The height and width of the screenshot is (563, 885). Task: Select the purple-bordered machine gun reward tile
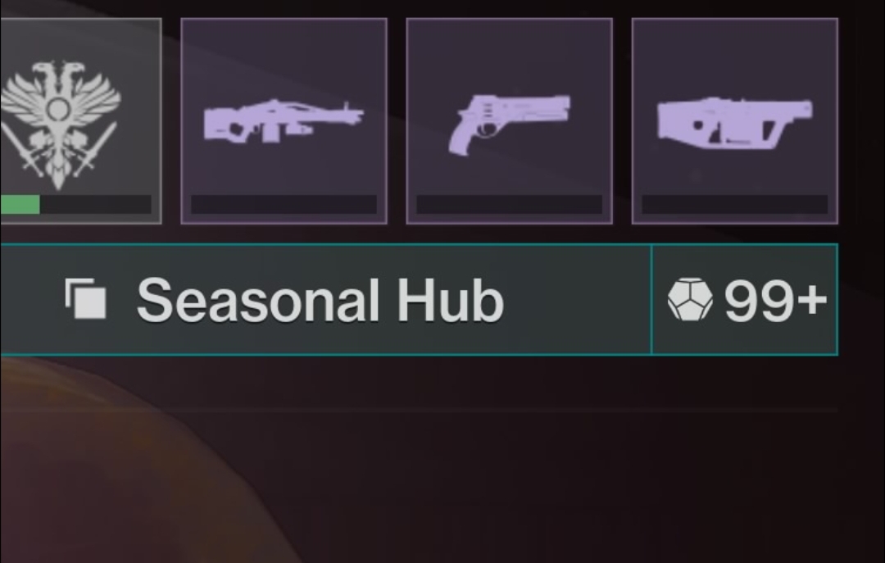[x=284, y=120]
